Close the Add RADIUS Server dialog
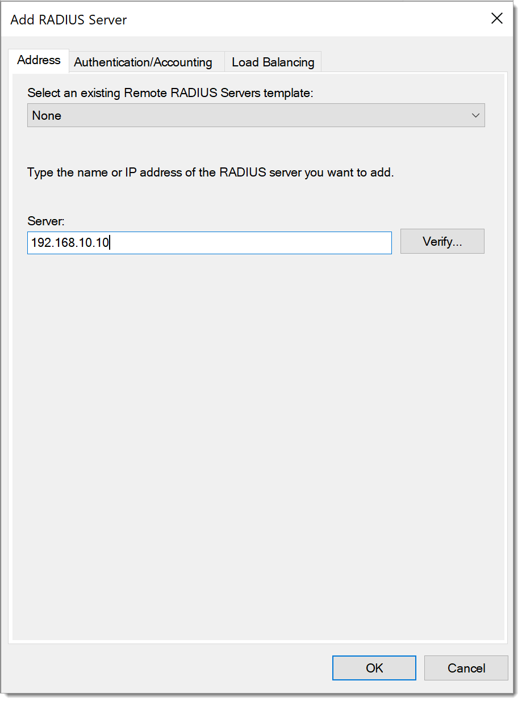This screenshot has height=702, width=522. [x=496, y=19]
